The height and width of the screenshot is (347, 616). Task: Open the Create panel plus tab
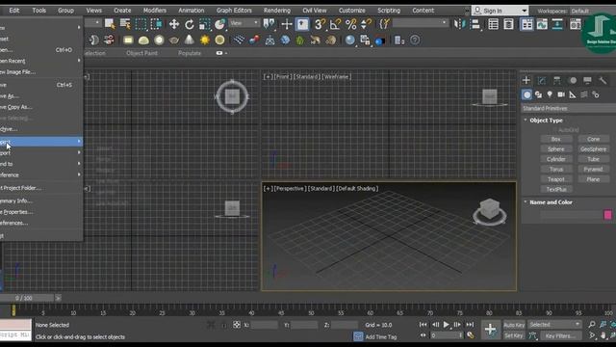526,80
